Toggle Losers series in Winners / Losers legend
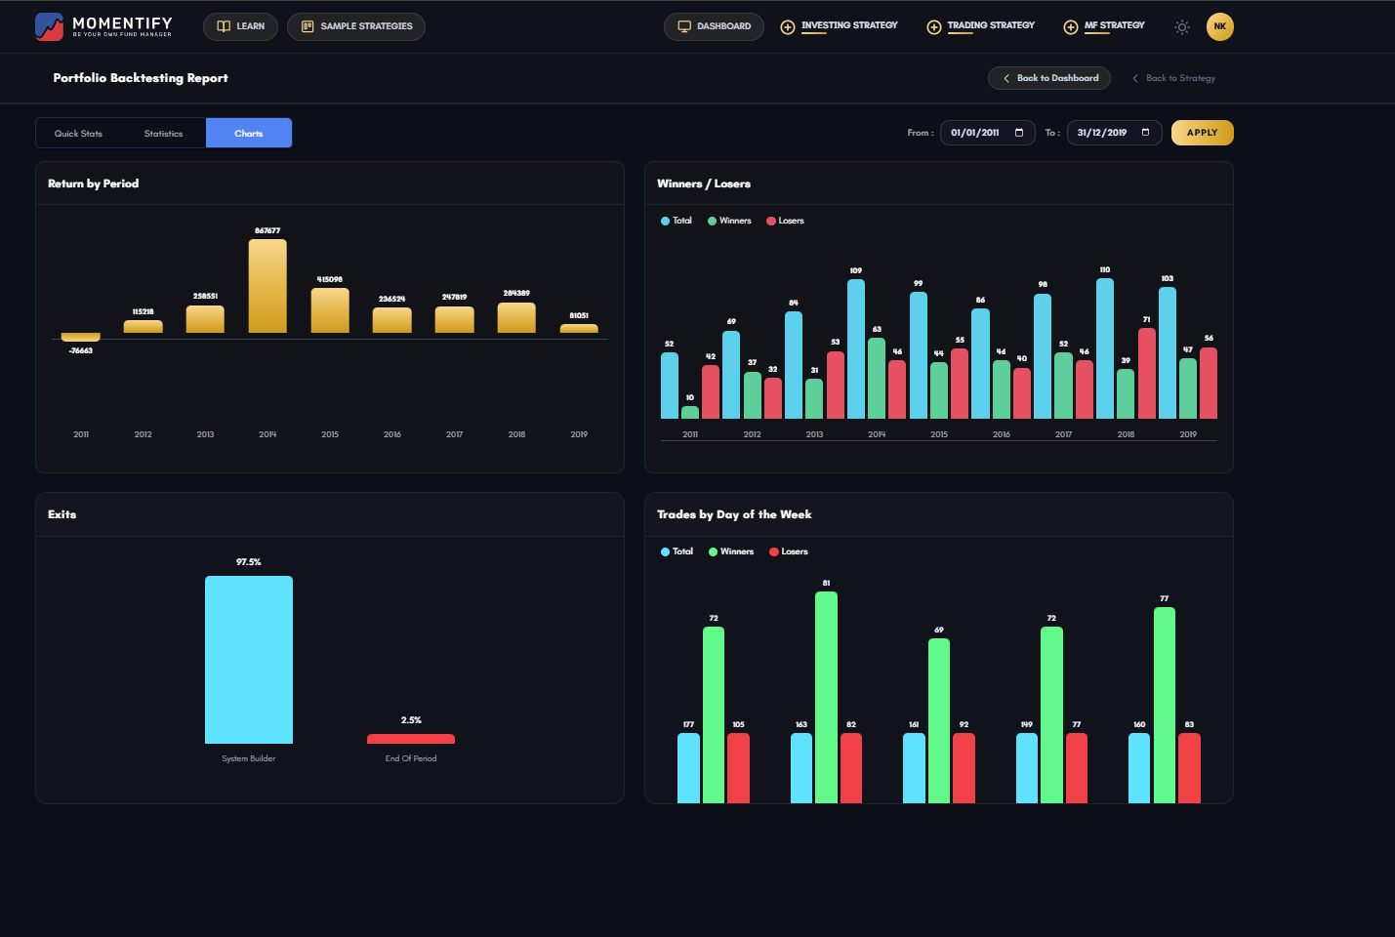 (786, 221)
